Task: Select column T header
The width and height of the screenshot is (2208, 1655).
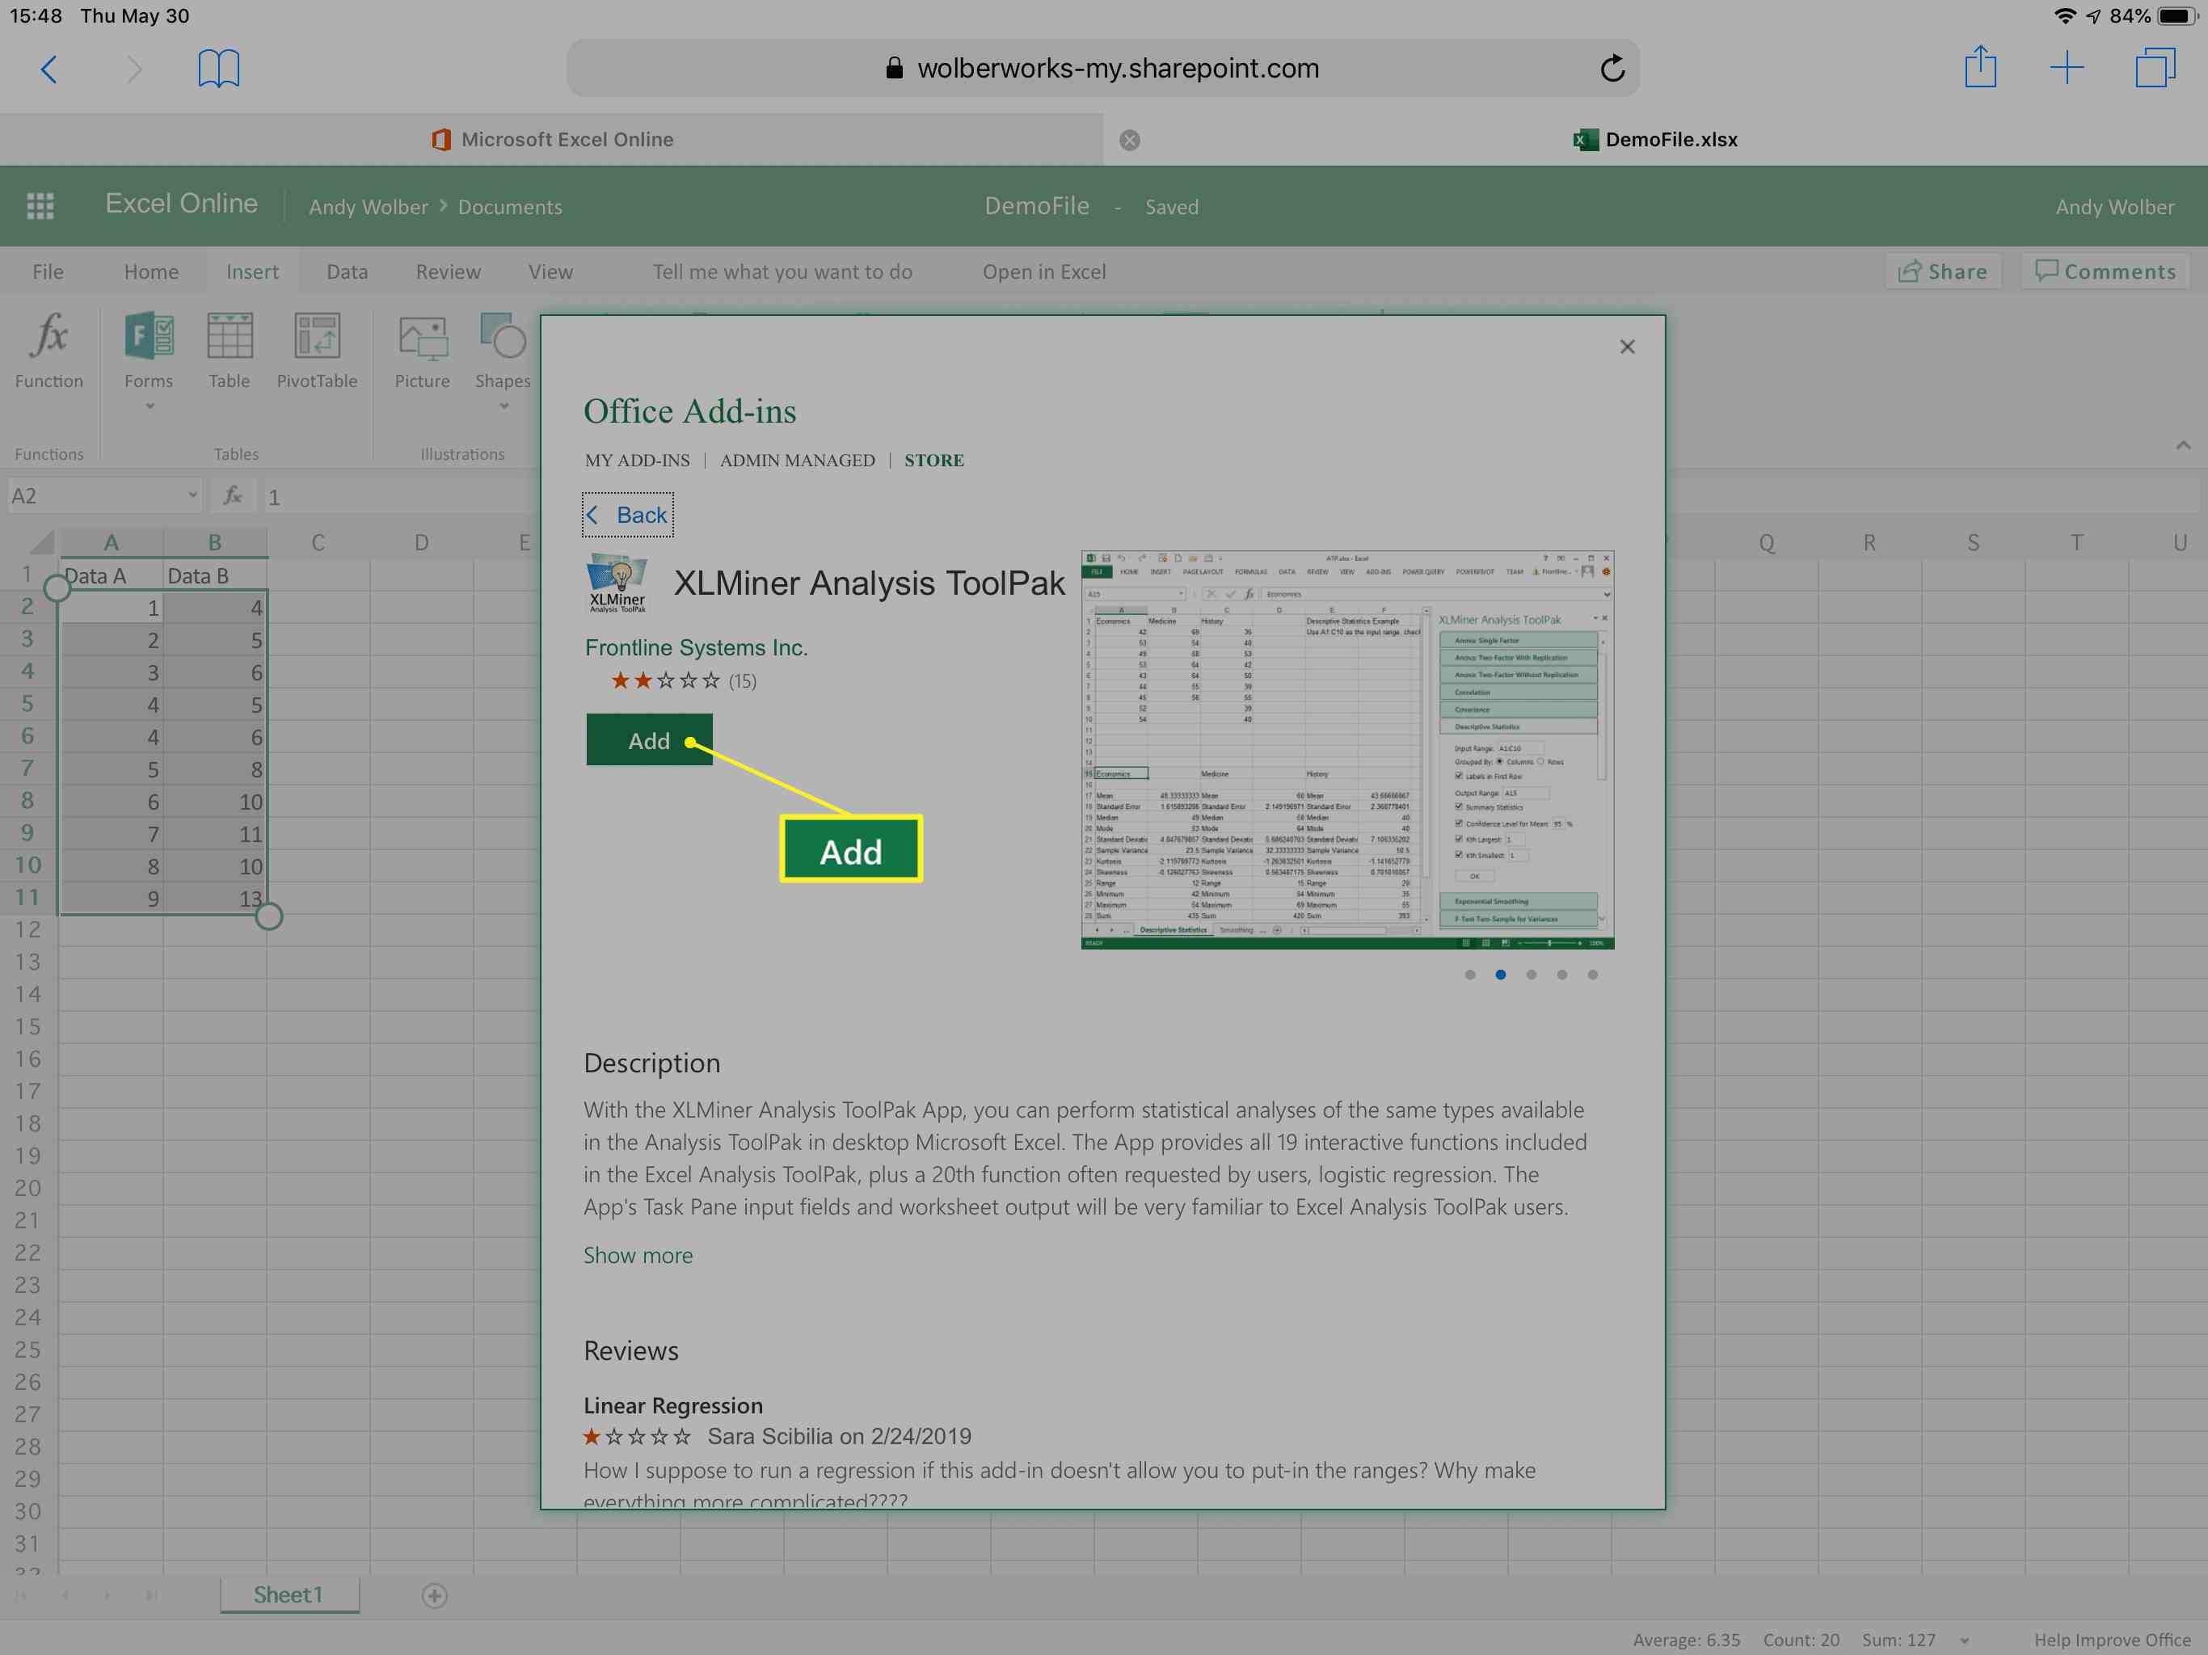Action: coord(2076,542)
